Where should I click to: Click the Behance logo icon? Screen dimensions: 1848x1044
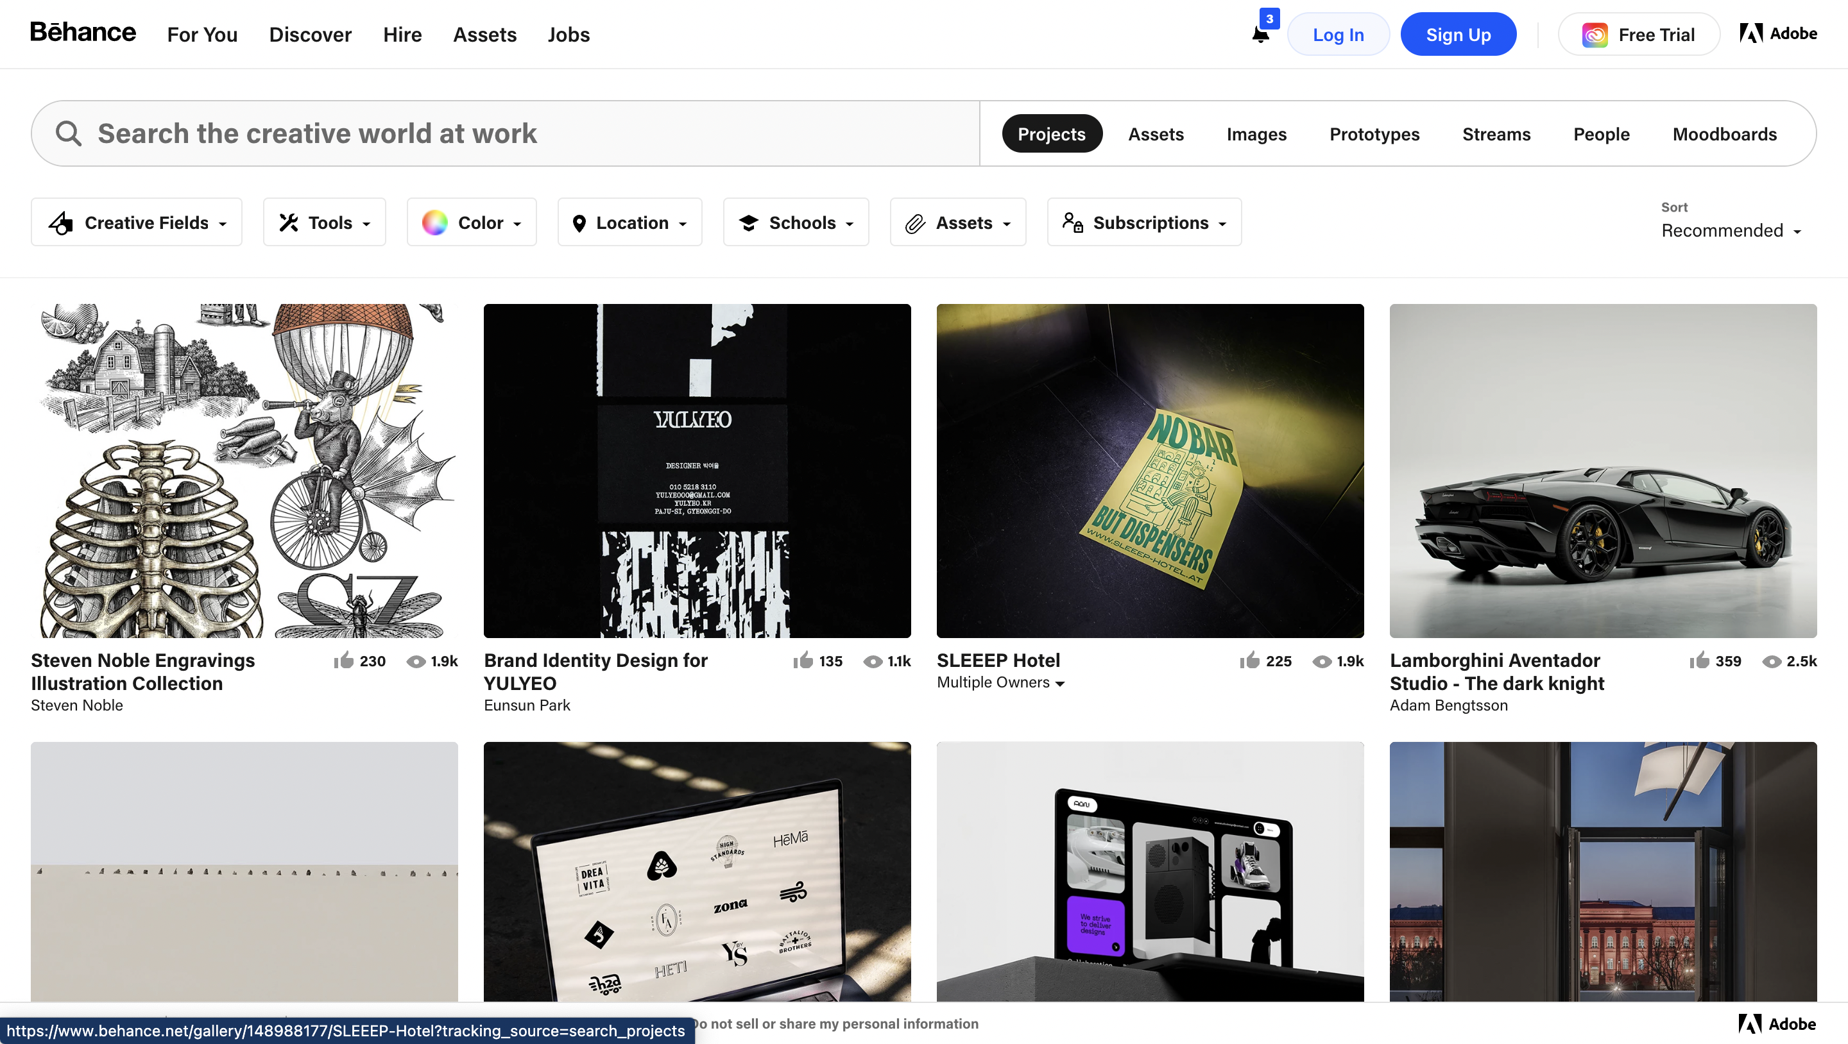[83, 33]
